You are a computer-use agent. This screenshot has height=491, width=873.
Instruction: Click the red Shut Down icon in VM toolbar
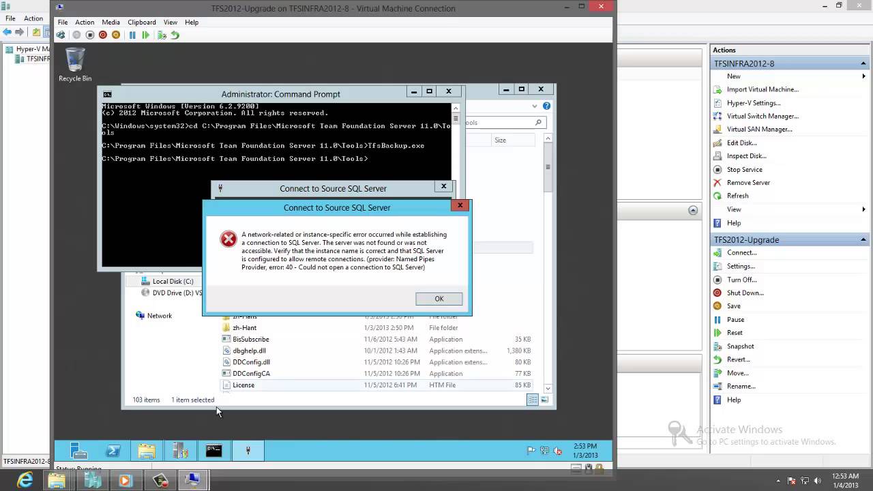pyautogui.click(x=103, y=35)
